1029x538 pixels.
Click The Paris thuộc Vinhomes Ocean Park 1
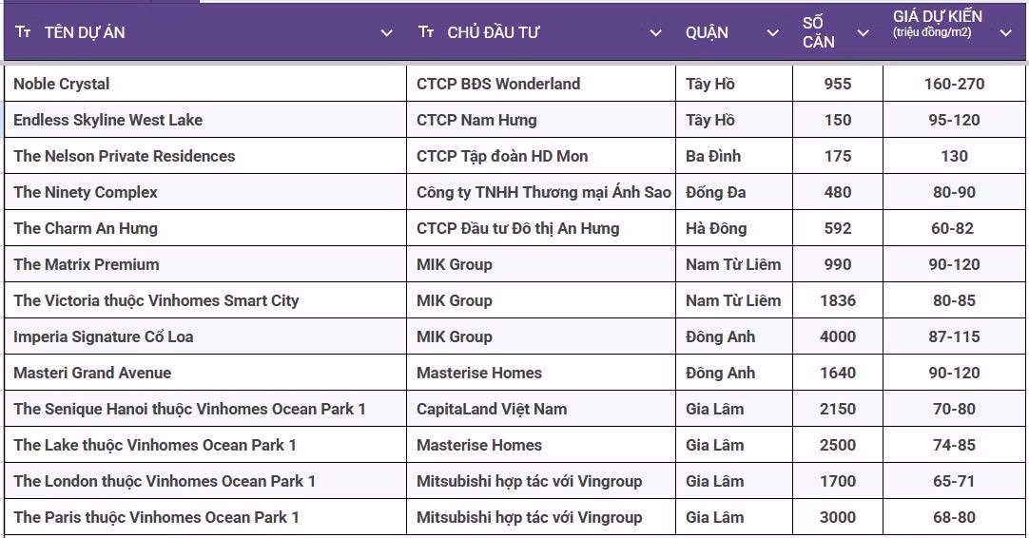156,517
